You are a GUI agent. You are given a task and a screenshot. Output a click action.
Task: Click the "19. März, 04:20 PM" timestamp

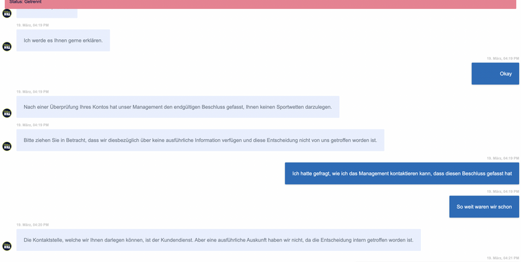click(33, 225)
